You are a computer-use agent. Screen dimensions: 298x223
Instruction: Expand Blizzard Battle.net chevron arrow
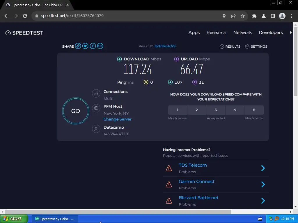click(x=263, y=201)
